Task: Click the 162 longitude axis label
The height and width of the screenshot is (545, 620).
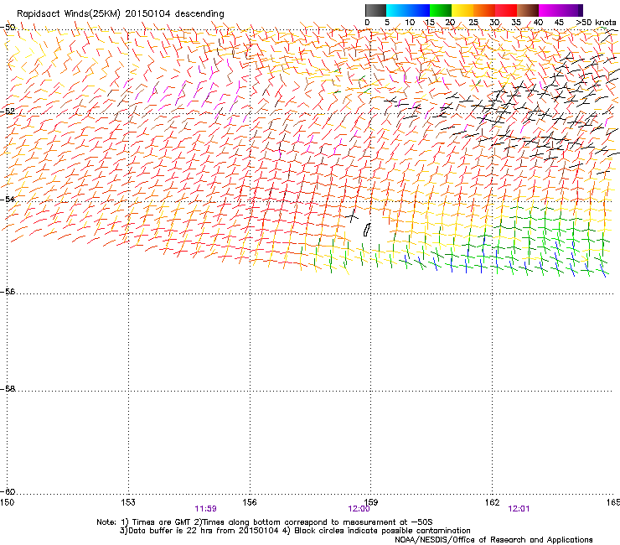Action: click(x=493, y=502)
